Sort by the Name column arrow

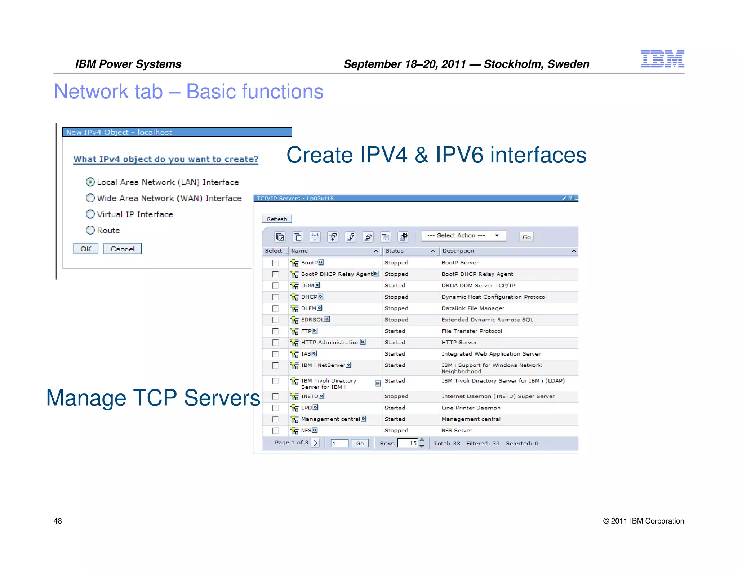tap(376, 251)
